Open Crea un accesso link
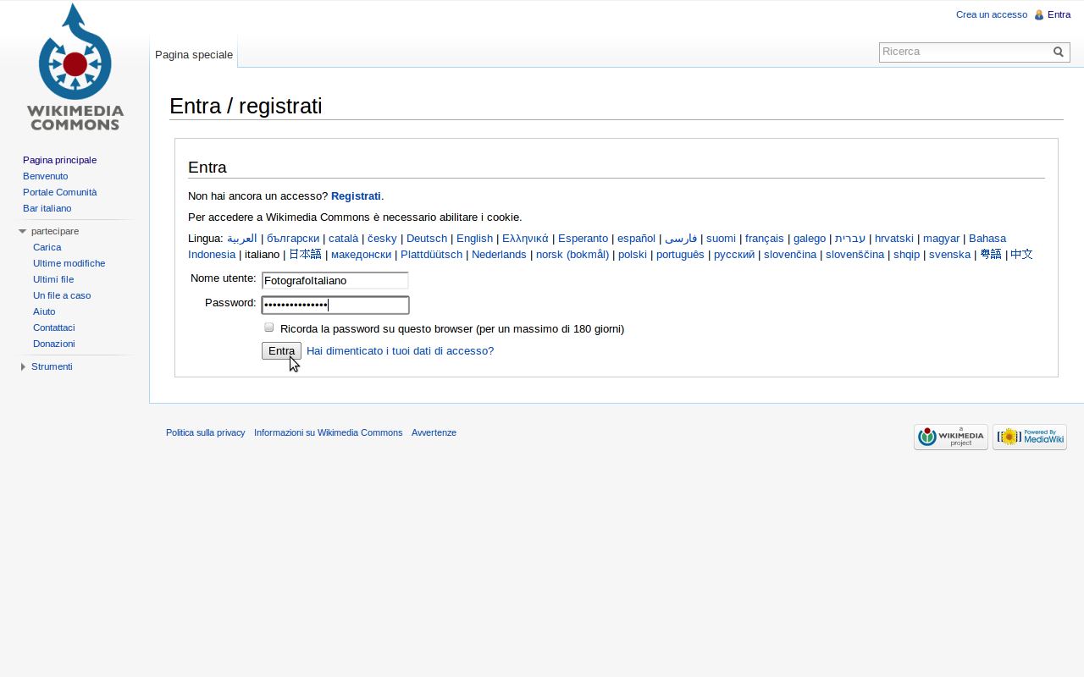This screenshot has width=1084, height=677. pos(991,14)
